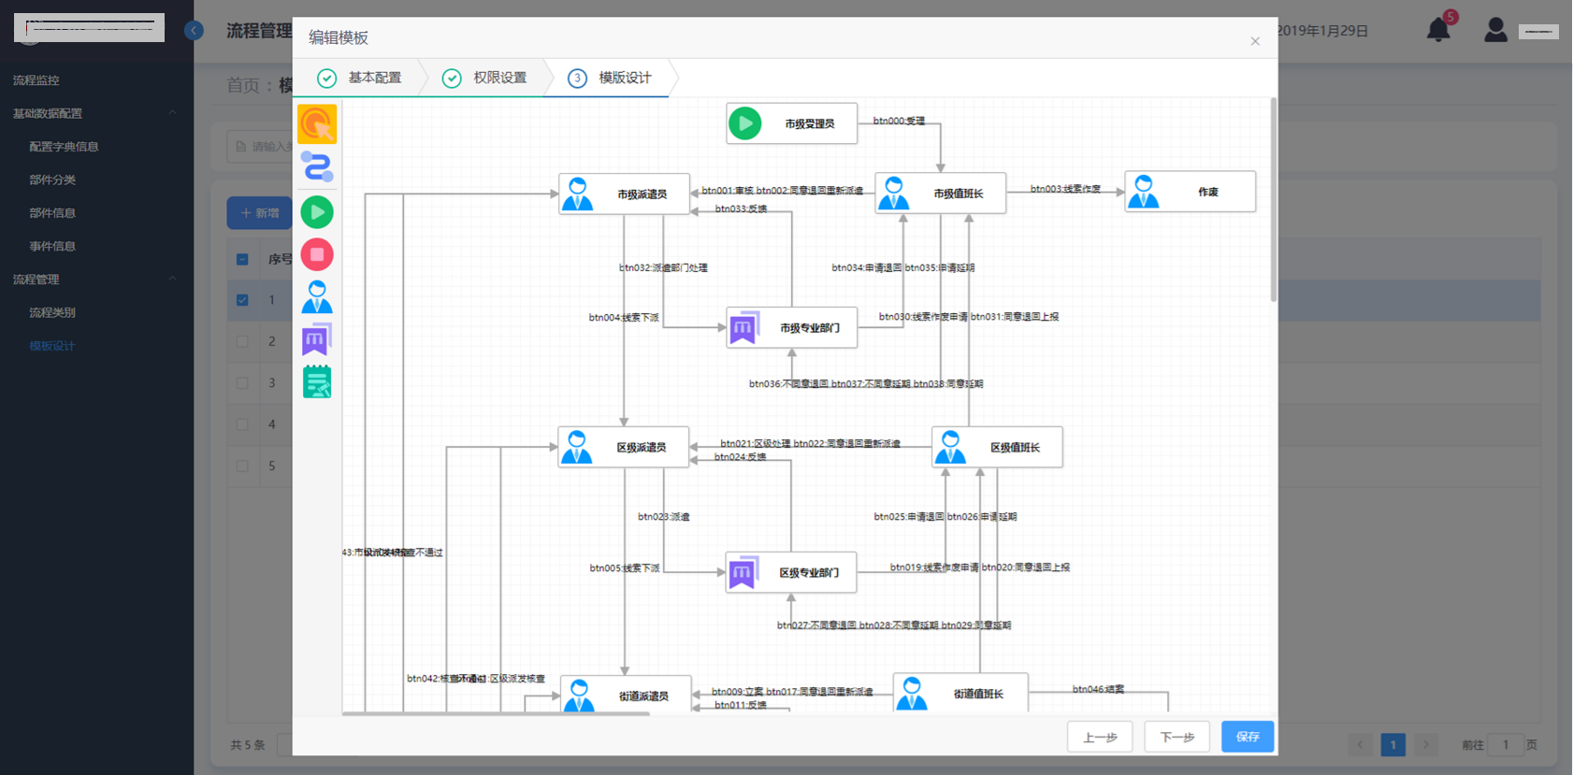Open 流程监控 in the sidebar
The width and height of the screenshot is (1573, 775).
click(x=36, y=80)
